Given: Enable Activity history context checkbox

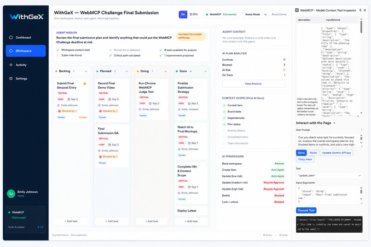Looking at the screenshot, I should [224, 131].
